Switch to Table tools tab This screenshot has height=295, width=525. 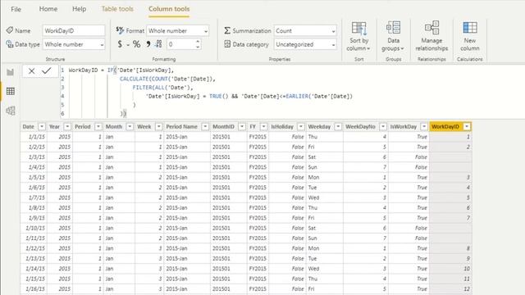[117, 9]
